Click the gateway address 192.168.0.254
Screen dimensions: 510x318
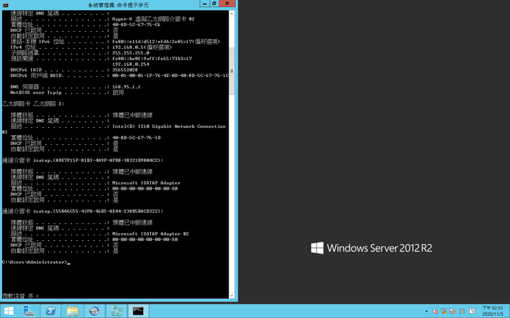click(131, 64)
